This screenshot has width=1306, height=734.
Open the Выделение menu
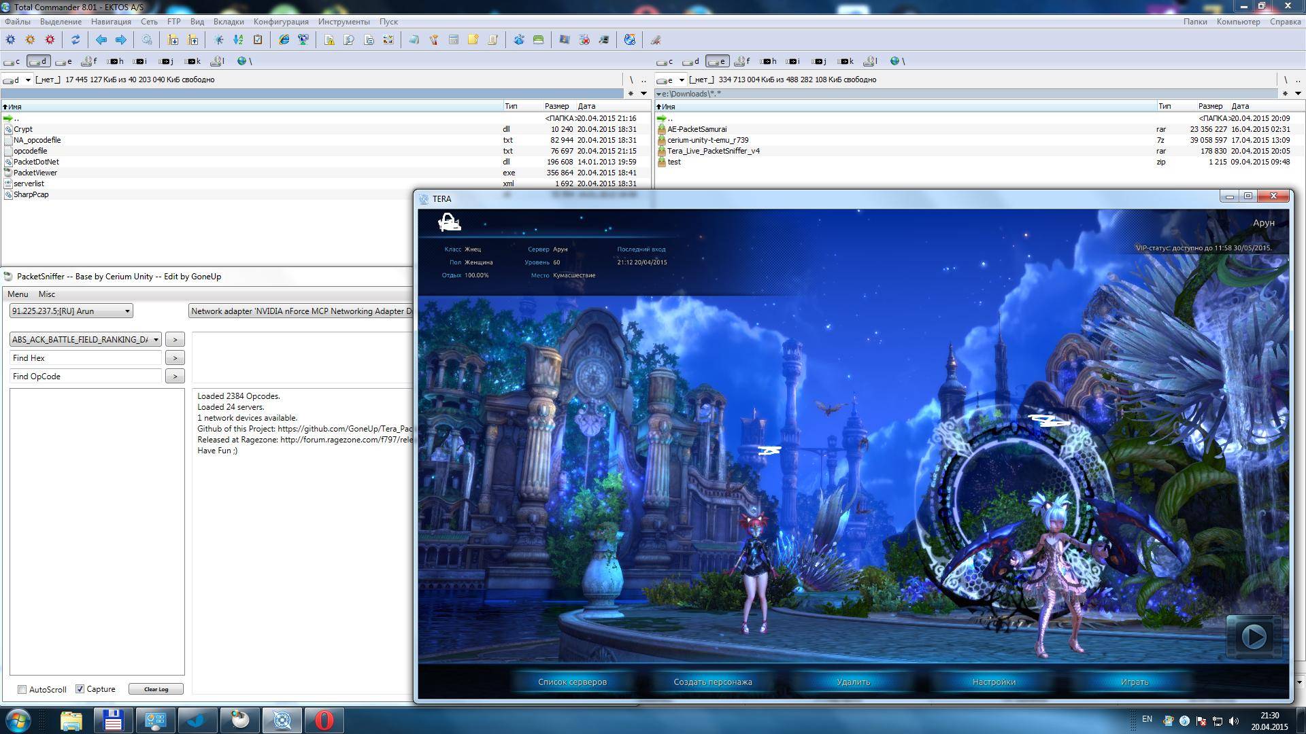pos(61,22)
